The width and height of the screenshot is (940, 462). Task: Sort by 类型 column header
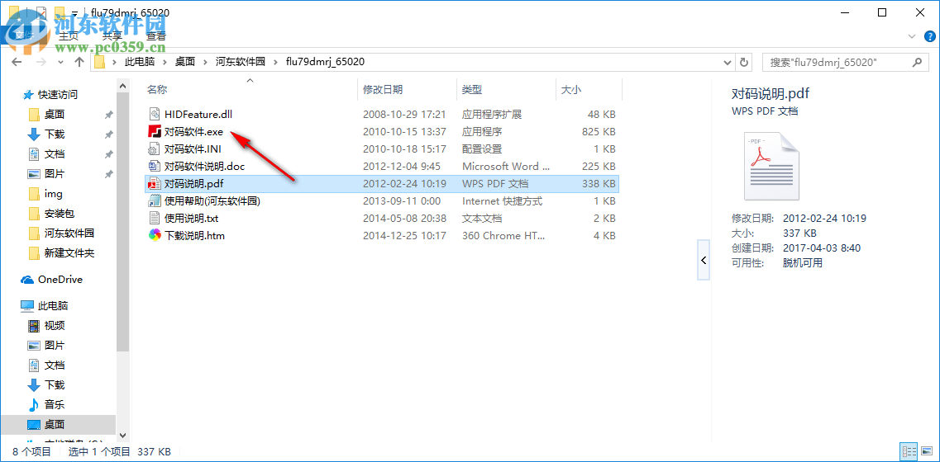point(472,90)
